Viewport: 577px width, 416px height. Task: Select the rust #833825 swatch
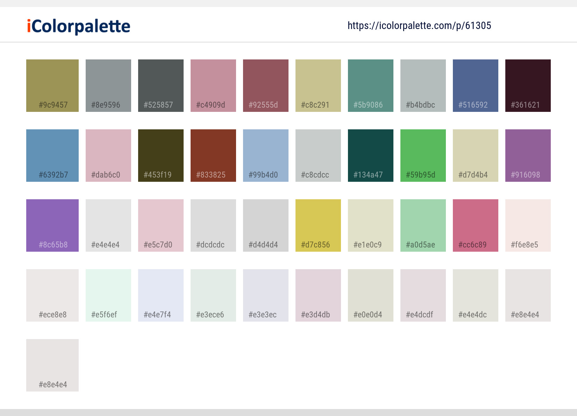(x=213, y=155)
